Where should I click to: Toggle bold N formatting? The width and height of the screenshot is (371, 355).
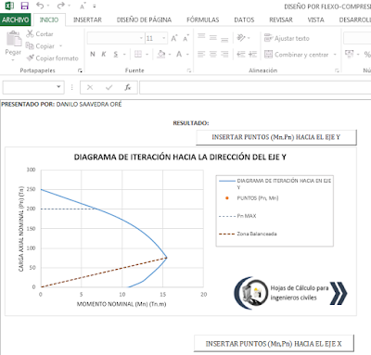(93, 55)
